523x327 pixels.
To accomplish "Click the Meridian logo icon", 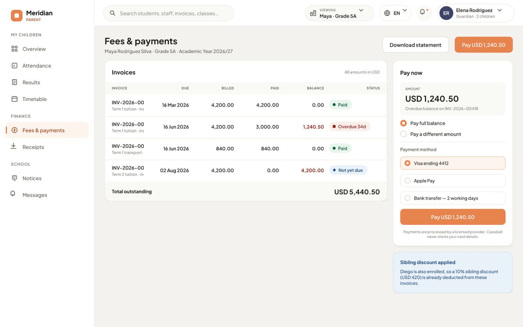I will click(17, 16).
